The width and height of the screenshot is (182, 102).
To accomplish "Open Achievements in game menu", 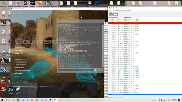I will click(x=21, y=65).
